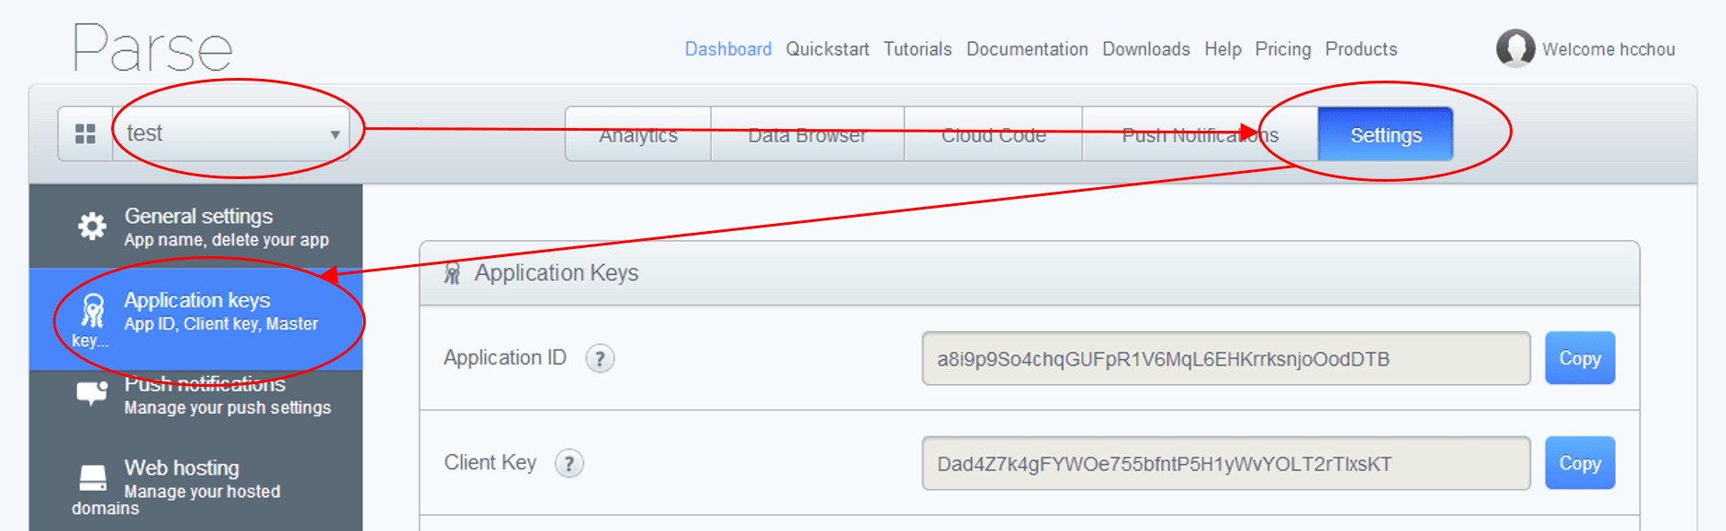Open General settings in sidebar
Screen dimensions: 1726x531
[195, 227]
